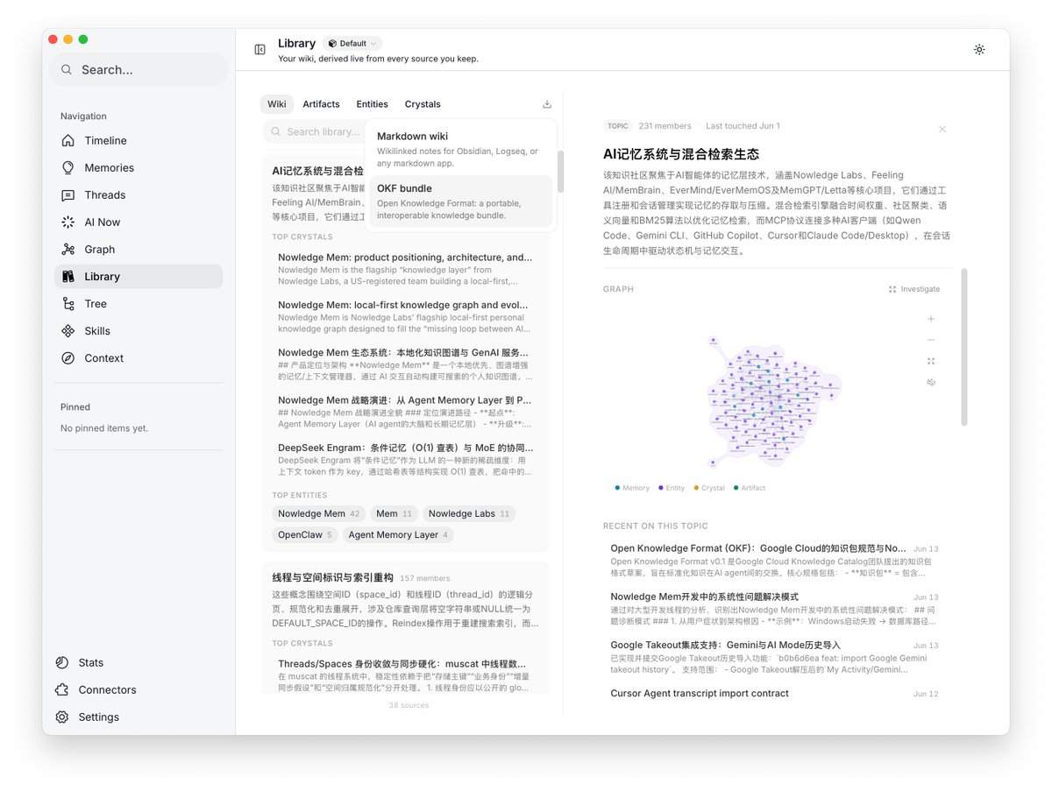Screen dimensions: 1052x791
Task: Switch to the Crystals tab
Action: (423, 104)
